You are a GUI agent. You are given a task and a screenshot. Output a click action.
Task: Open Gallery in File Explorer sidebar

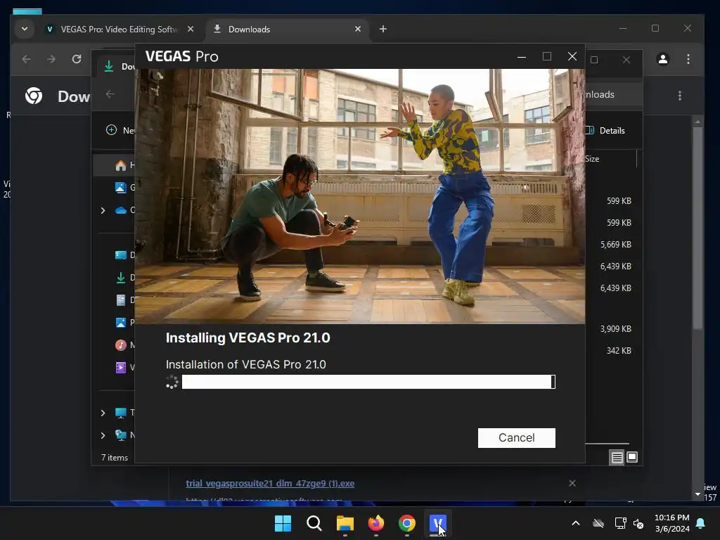click(x=121, y=187)
